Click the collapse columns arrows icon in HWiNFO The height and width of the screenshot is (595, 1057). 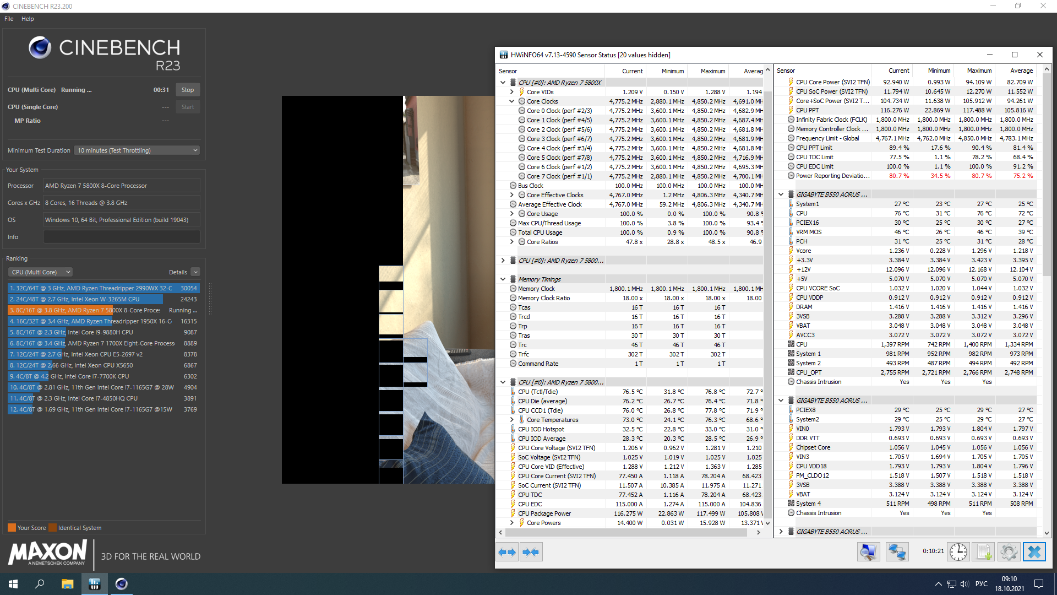[531, 552]
